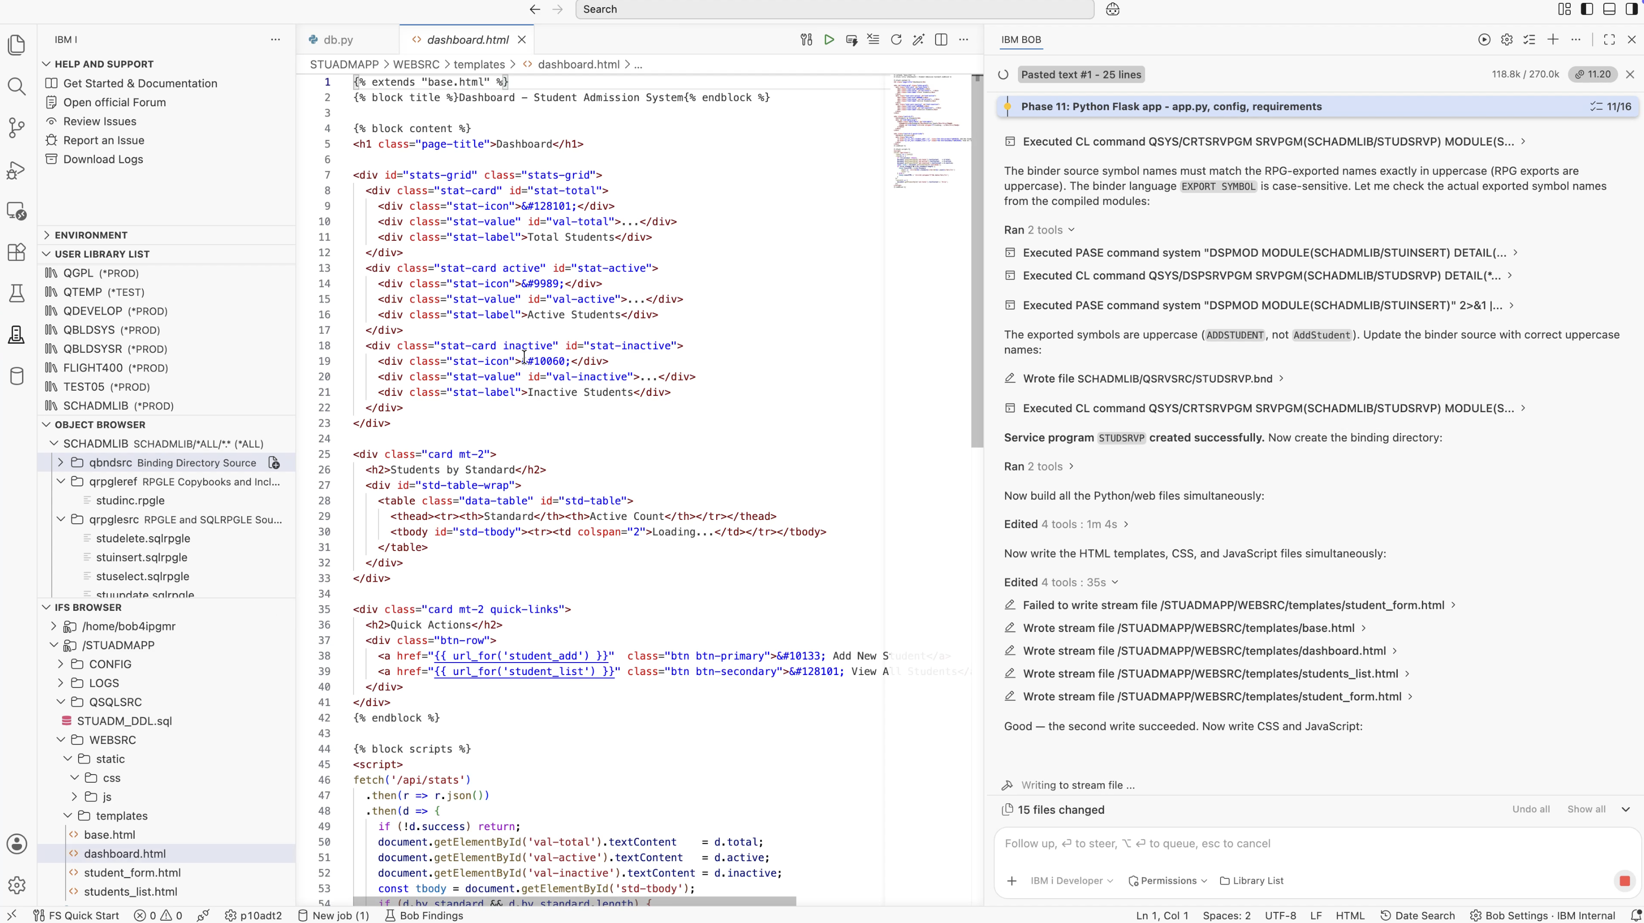Image resolution: width=1644 pixels, height=923 pixels.
Task: Open IBM i Developer mode dropdown
Action: [1072, 881]
